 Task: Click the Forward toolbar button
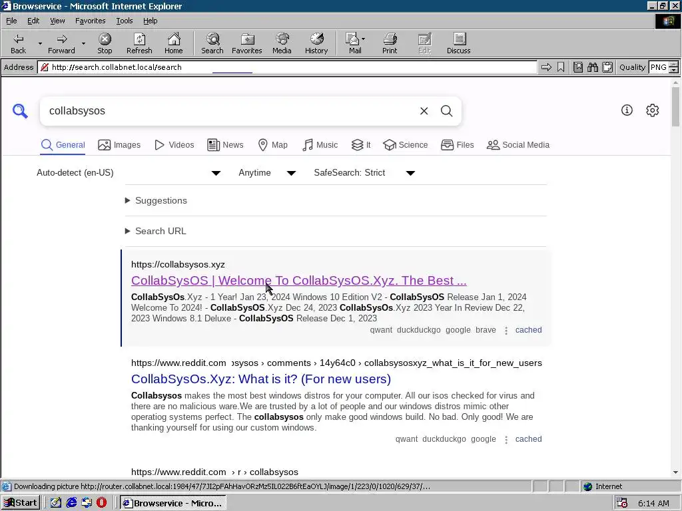coord(61,43)
